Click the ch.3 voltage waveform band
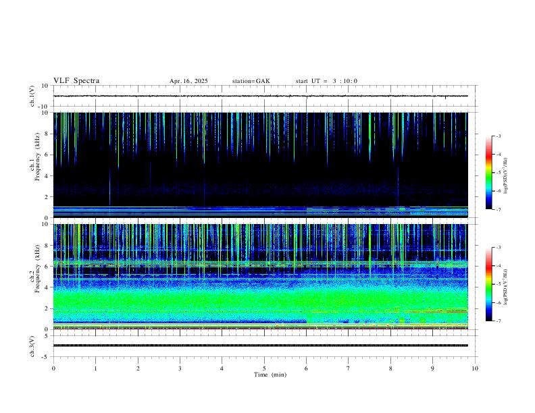Viewport: 535px width, 413px height. pos(261,346)
